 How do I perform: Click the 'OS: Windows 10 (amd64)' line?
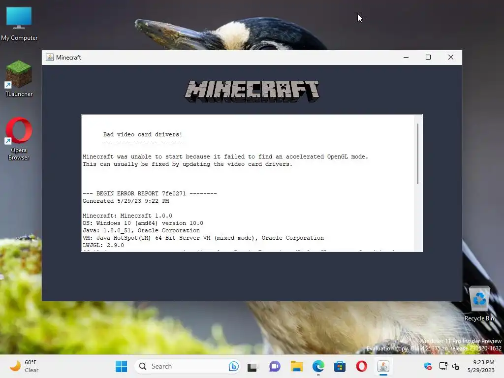(143, 223)
